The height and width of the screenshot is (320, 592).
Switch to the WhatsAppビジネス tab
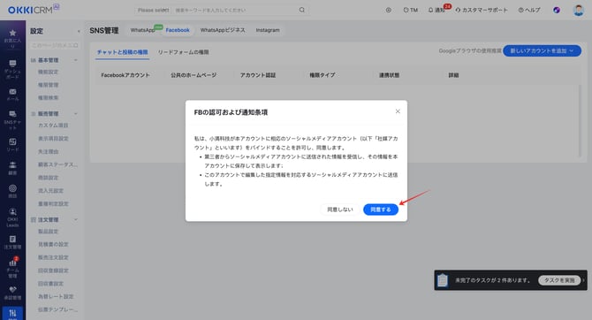223,30
